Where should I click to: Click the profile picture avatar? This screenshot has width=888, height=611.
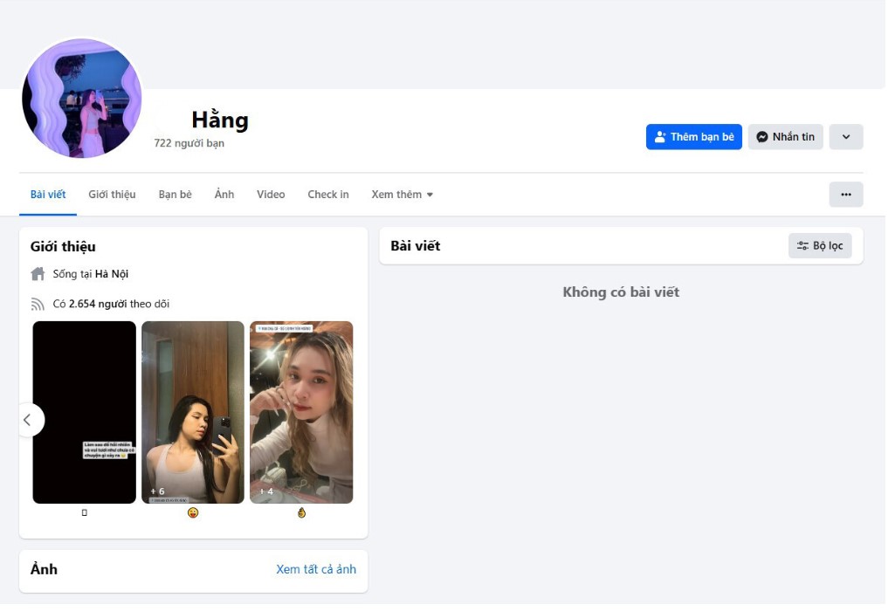[81, 99]
